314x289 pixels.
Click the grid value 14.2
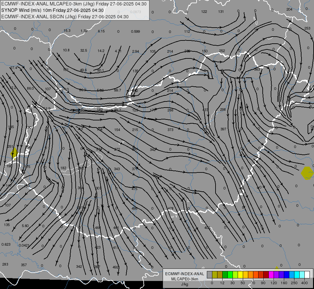(x=101, y=51)
